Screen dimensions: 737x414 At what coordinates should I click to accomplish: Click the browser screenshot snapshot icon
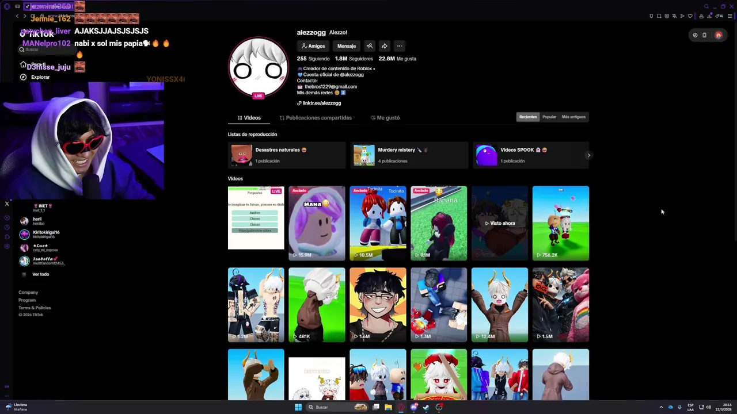[x=659, y=16]
